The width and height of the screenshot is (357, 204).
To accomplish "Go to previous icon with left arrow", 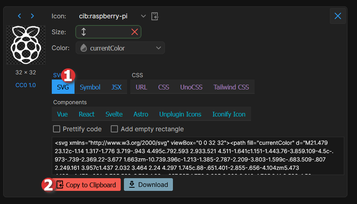I will tap(20, 16).
